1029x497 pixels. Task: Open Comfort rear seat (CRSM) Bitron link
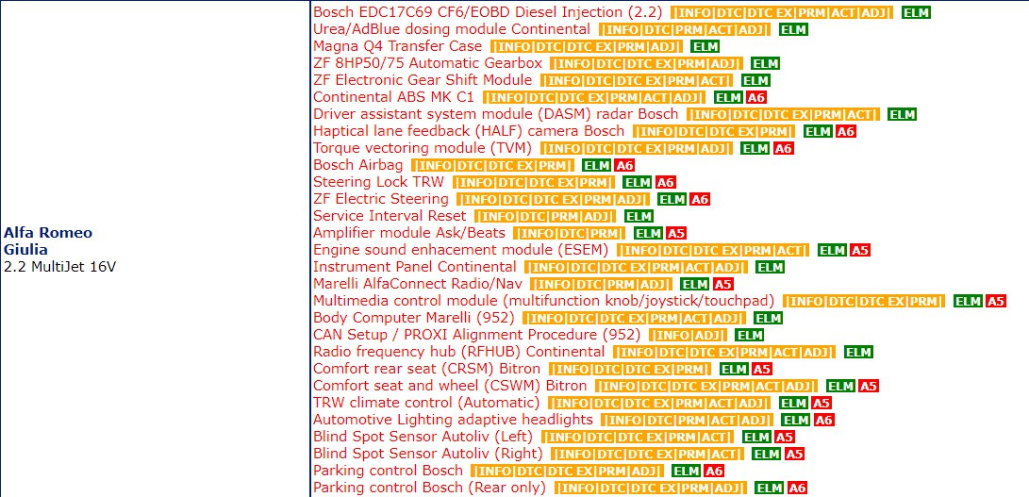pyautogui.click(x=426, y=369)
